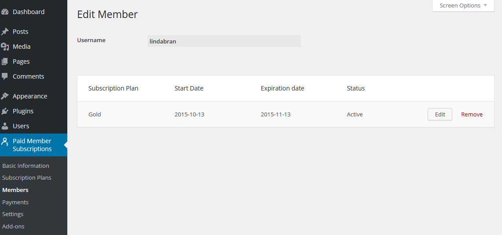Edit the Gold subscription plan
This screenshot has width=502, height=235.
coord(440,114)
